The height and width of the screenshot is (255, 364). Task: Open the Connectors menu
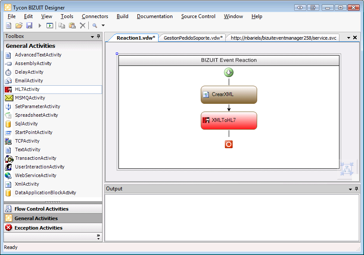click(x=95, y=16)
